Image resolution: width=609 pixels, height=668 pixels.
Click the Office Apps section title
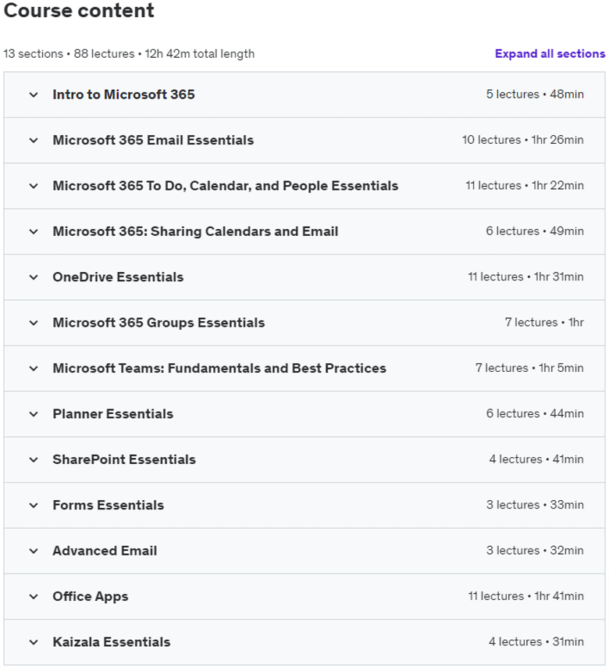point(91,596)
